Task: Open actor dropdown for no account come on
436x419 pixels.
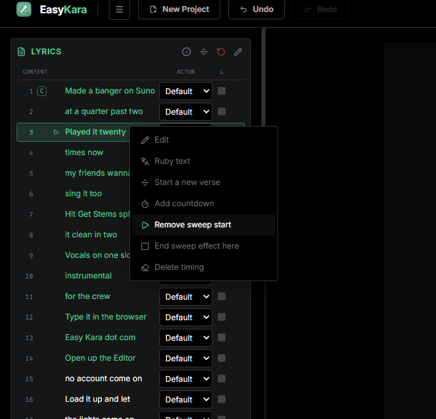Action: click(186, 379)
